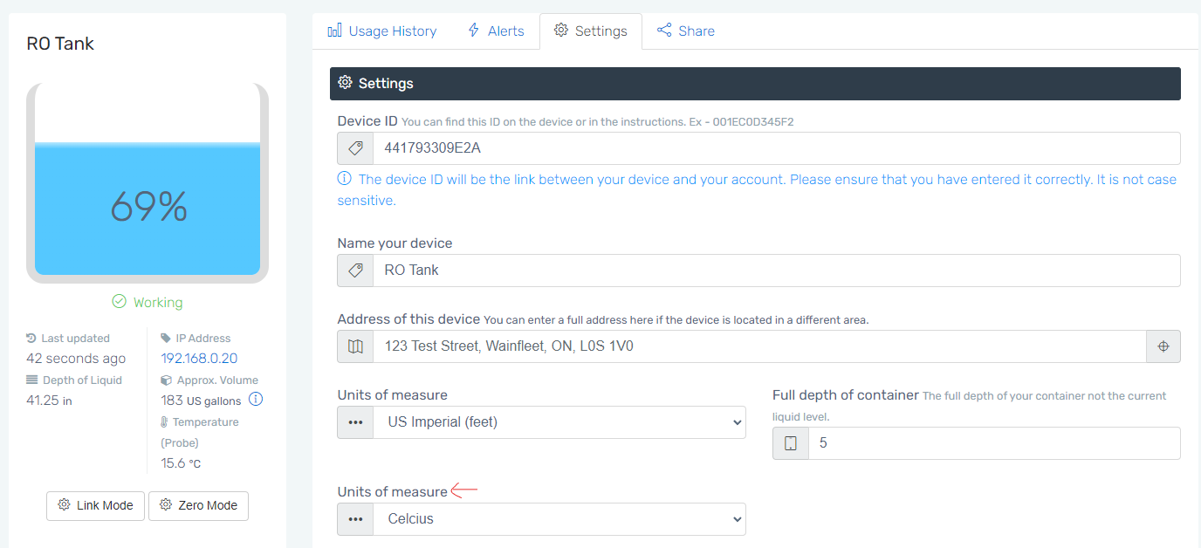
Task: Click the Last updated clock icon
Action: point(32,338)
